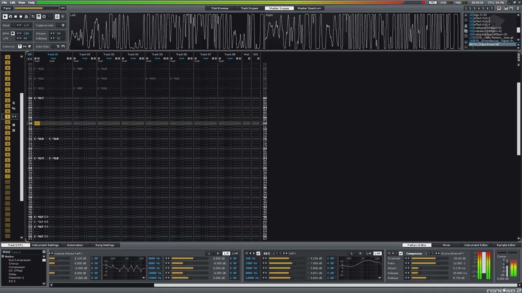This screenshot has height=293, width=522.
Task: Open Inverse Stereo Fat EQ graph dropdown
Action: (144, 278)
